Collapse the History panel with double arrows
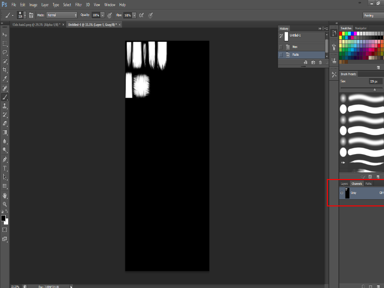The image size is (384, 288). [x=320, y=28]
